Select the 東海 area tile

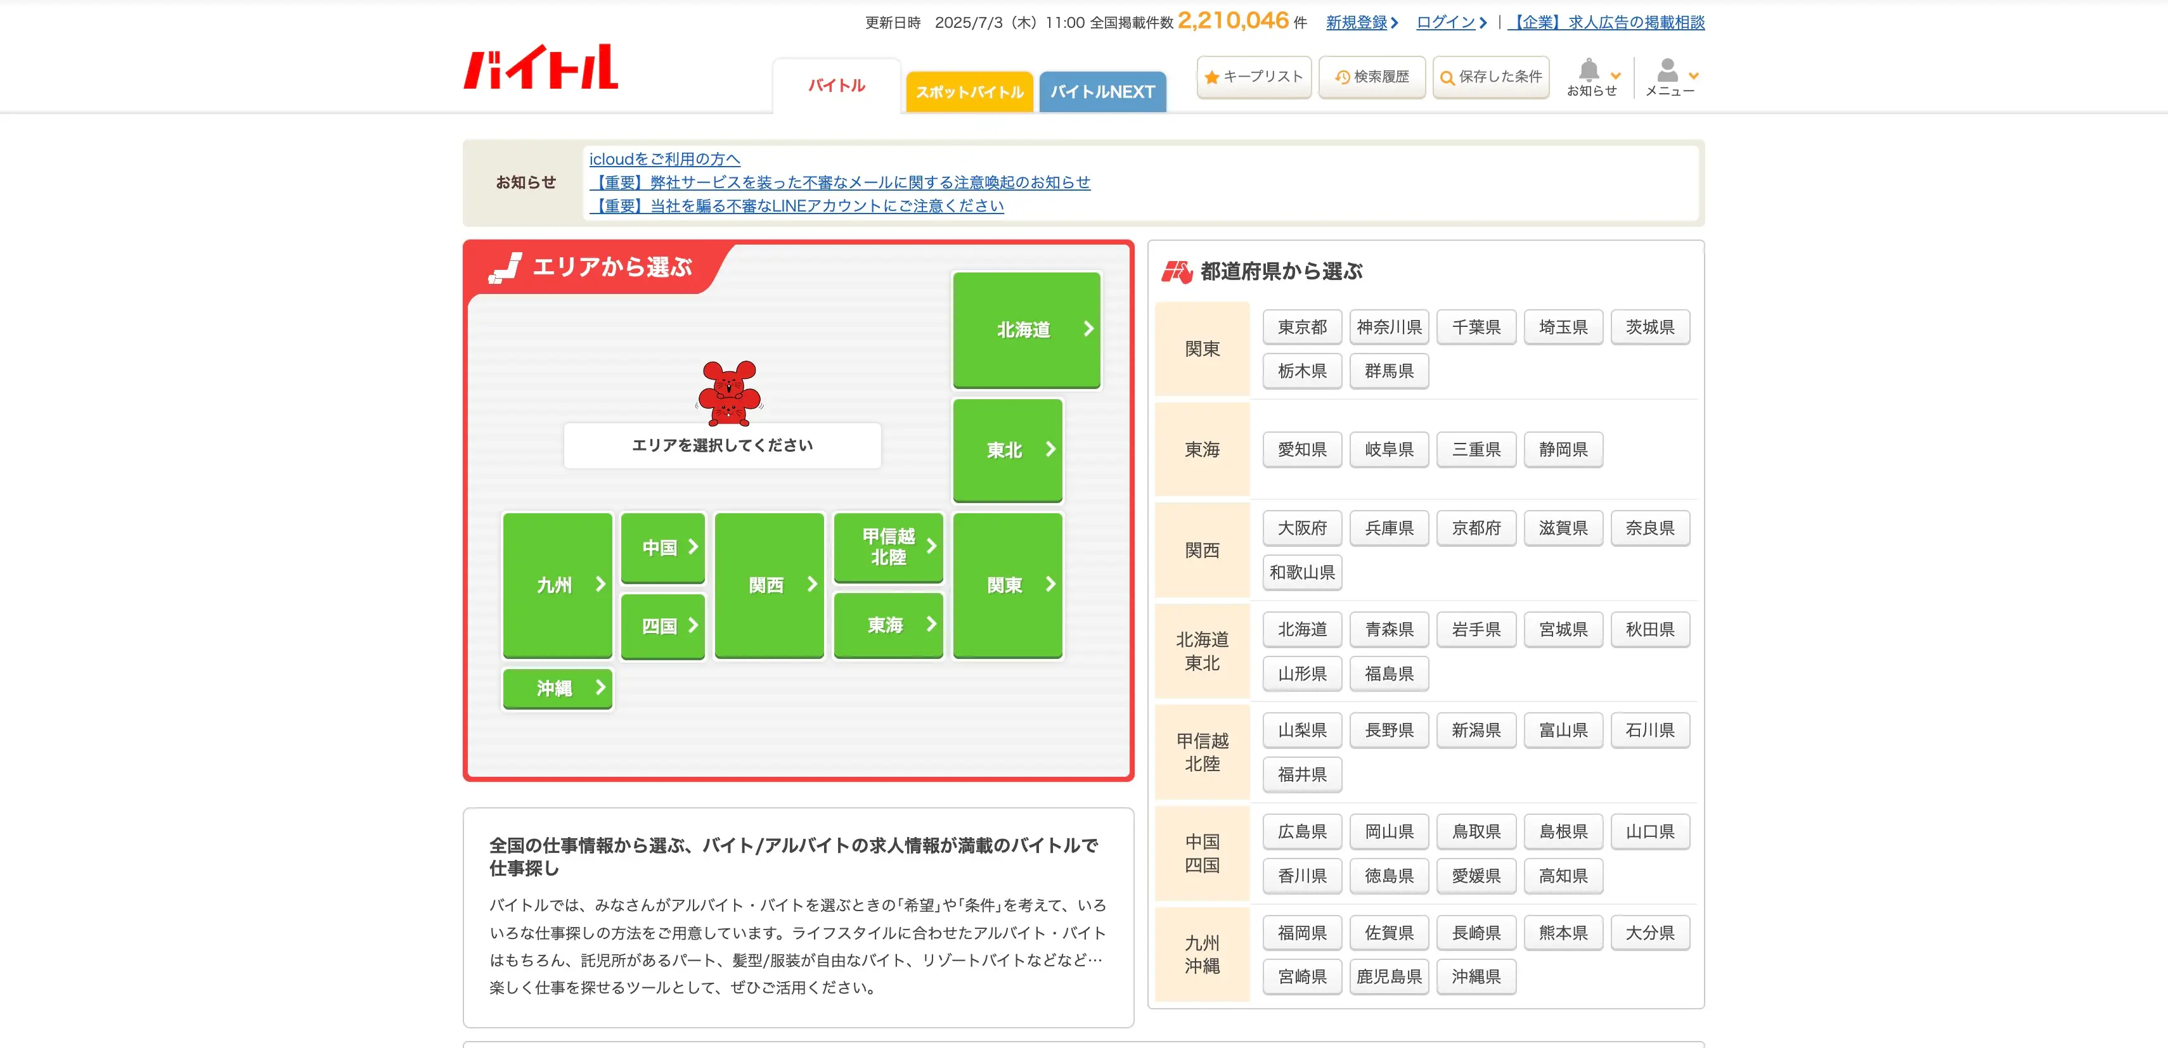point(888,625)
